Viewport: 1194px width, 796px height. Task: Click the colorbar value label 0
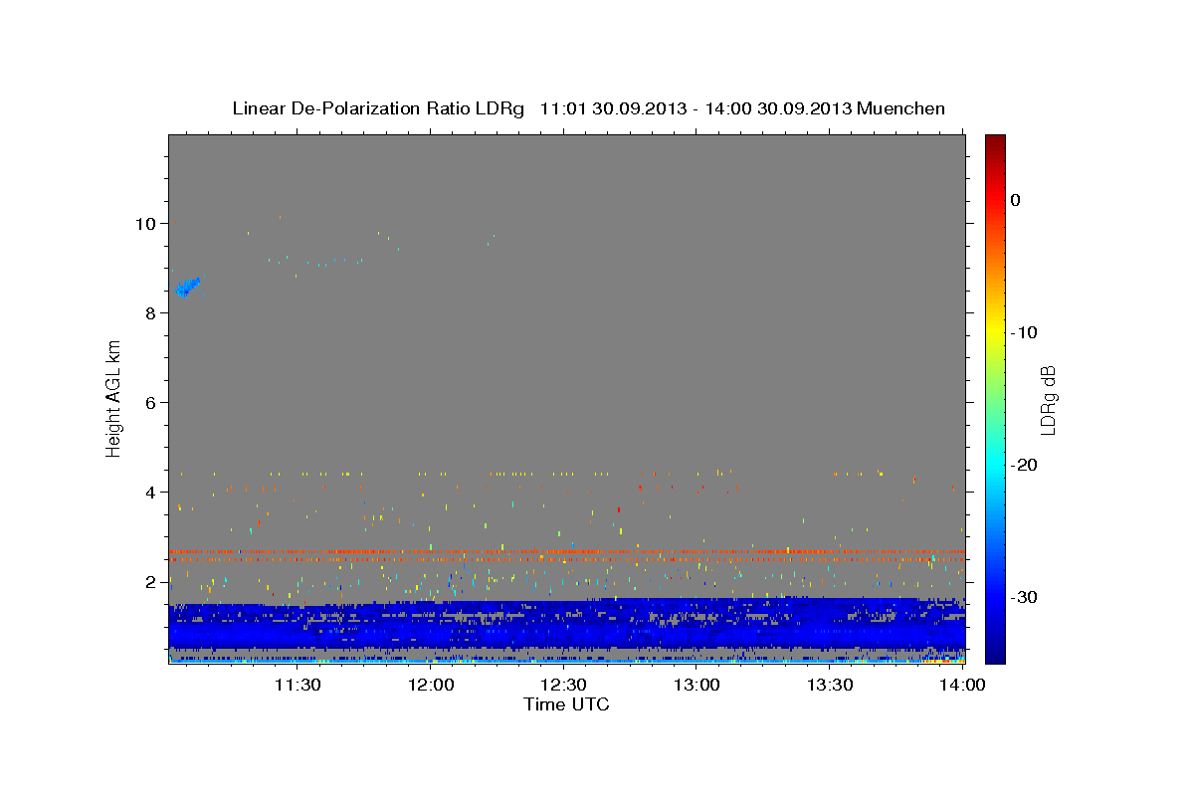coord(1016,200)
